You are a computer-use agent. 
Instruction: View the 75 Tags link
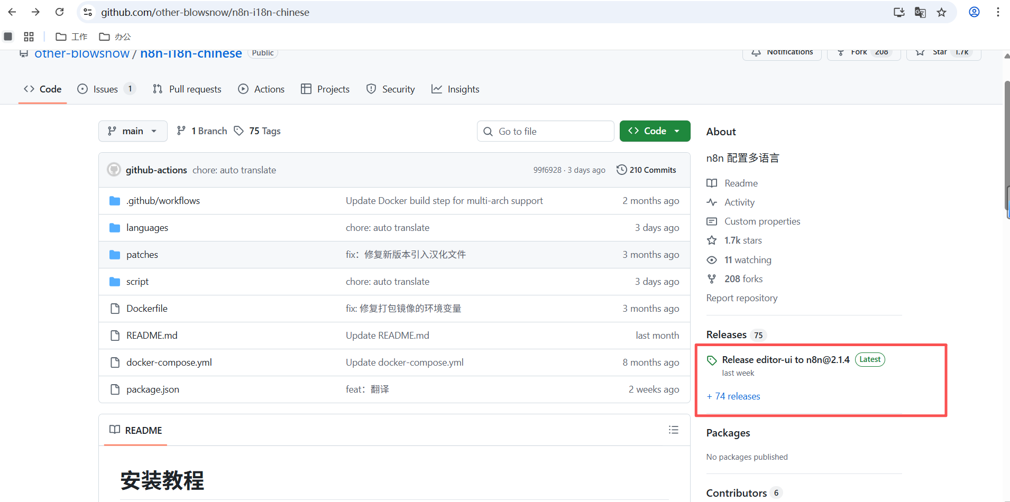[x=258, y=131]
